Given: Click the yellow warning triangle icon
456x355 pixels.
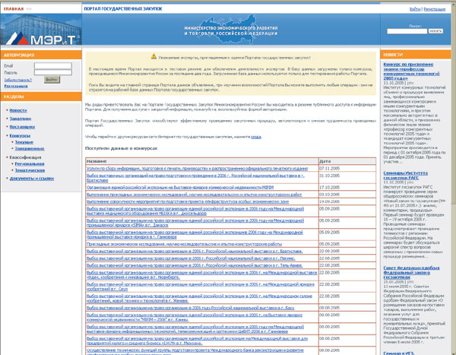Looking at the screenshot, I should pyautogui.click(x=154, y=56).
